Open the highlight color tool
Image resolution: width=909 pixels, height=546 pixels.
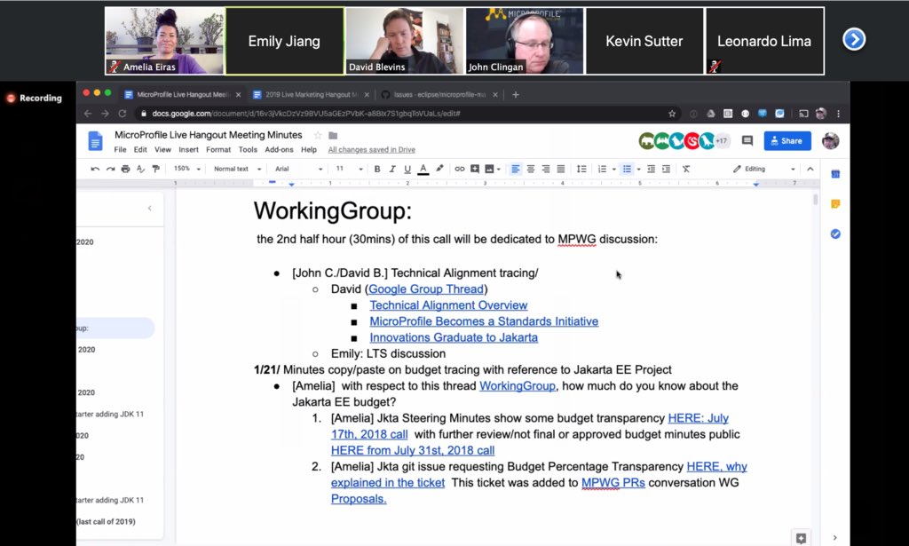point(439,169)
